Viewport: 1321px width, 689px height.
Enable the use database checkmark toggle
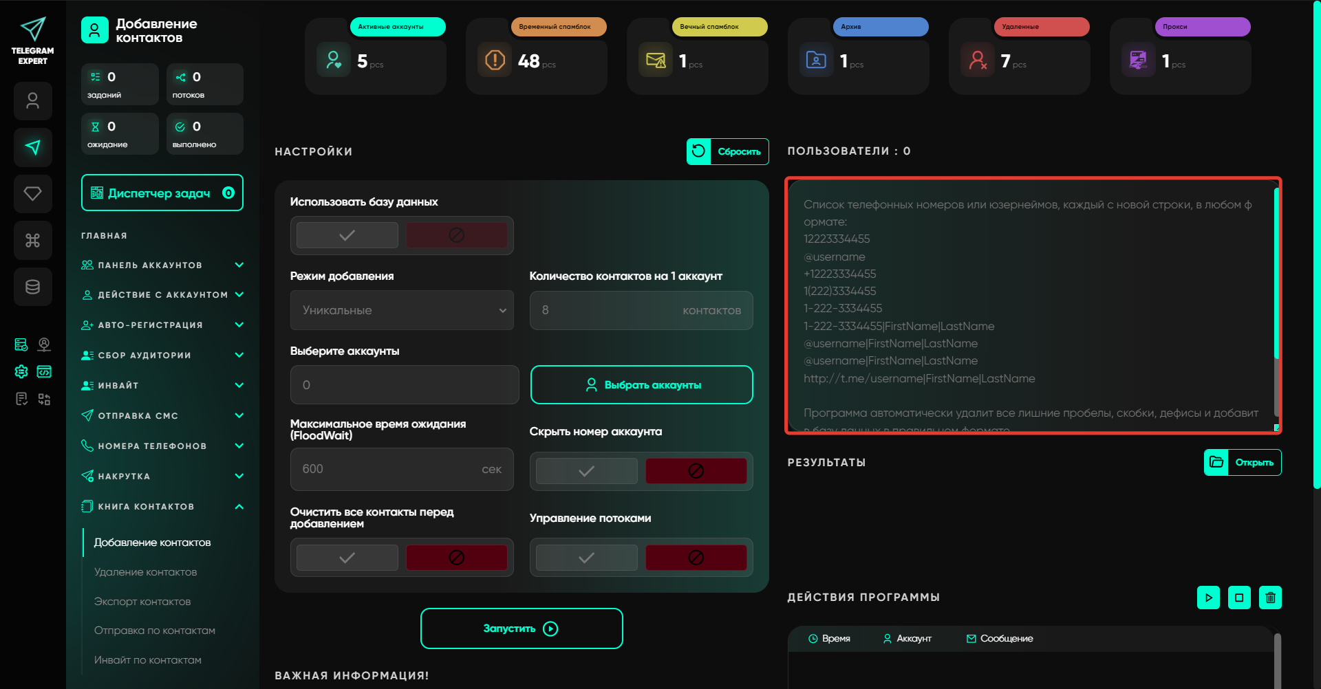coord(347,235)
